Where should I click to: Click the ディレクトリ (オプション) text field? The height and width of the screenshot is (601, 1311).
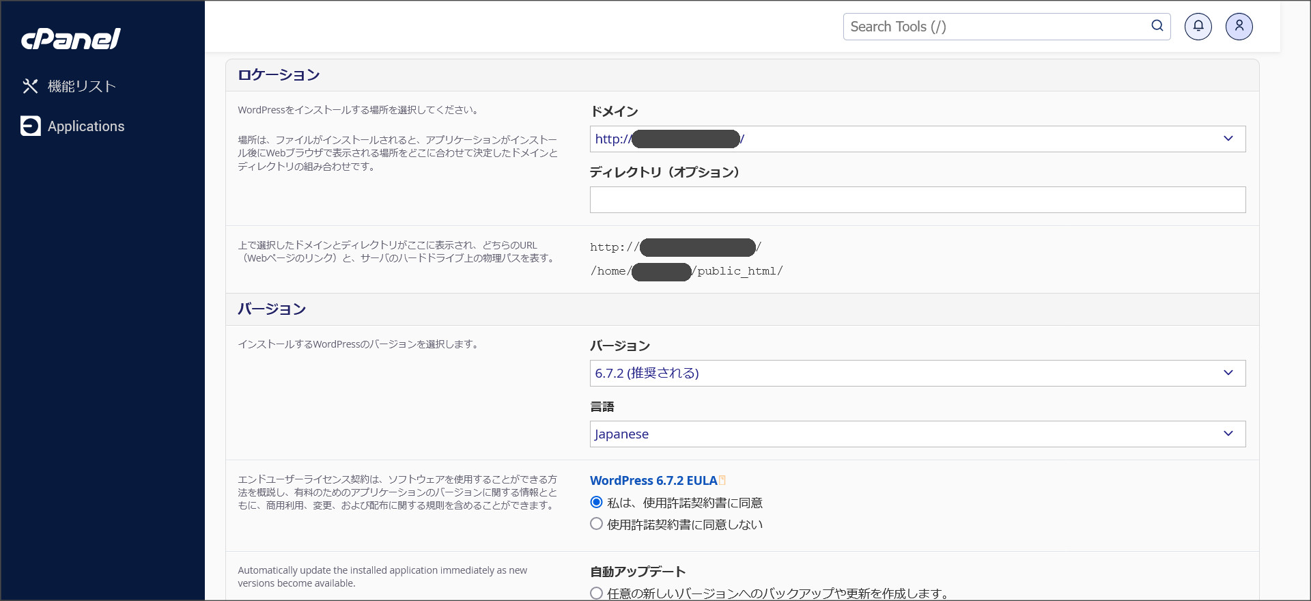[917, 200]
